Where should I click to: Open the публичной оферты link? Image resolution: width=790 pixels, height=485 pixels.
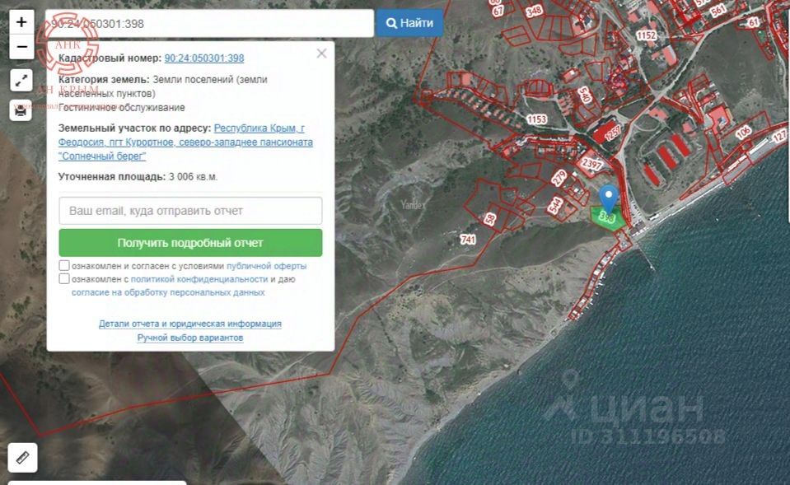[266, 266]
